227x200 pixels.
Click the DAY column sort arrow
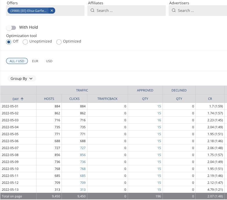(x=22, y=99)
